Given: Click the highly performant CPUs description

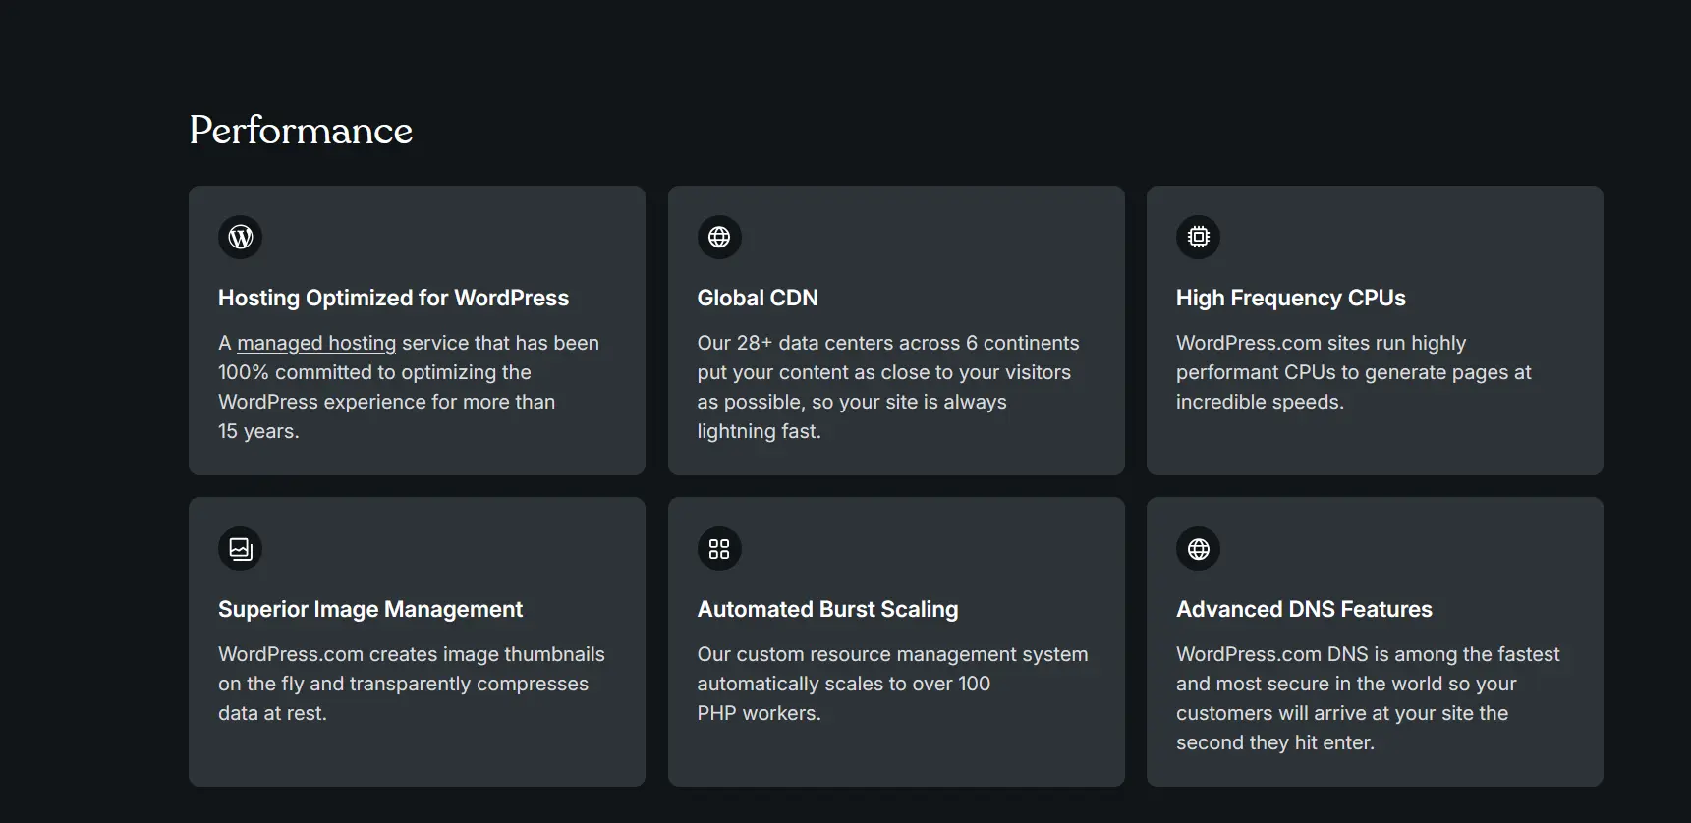Looking at the screenshot, I should coord(1353,372).
